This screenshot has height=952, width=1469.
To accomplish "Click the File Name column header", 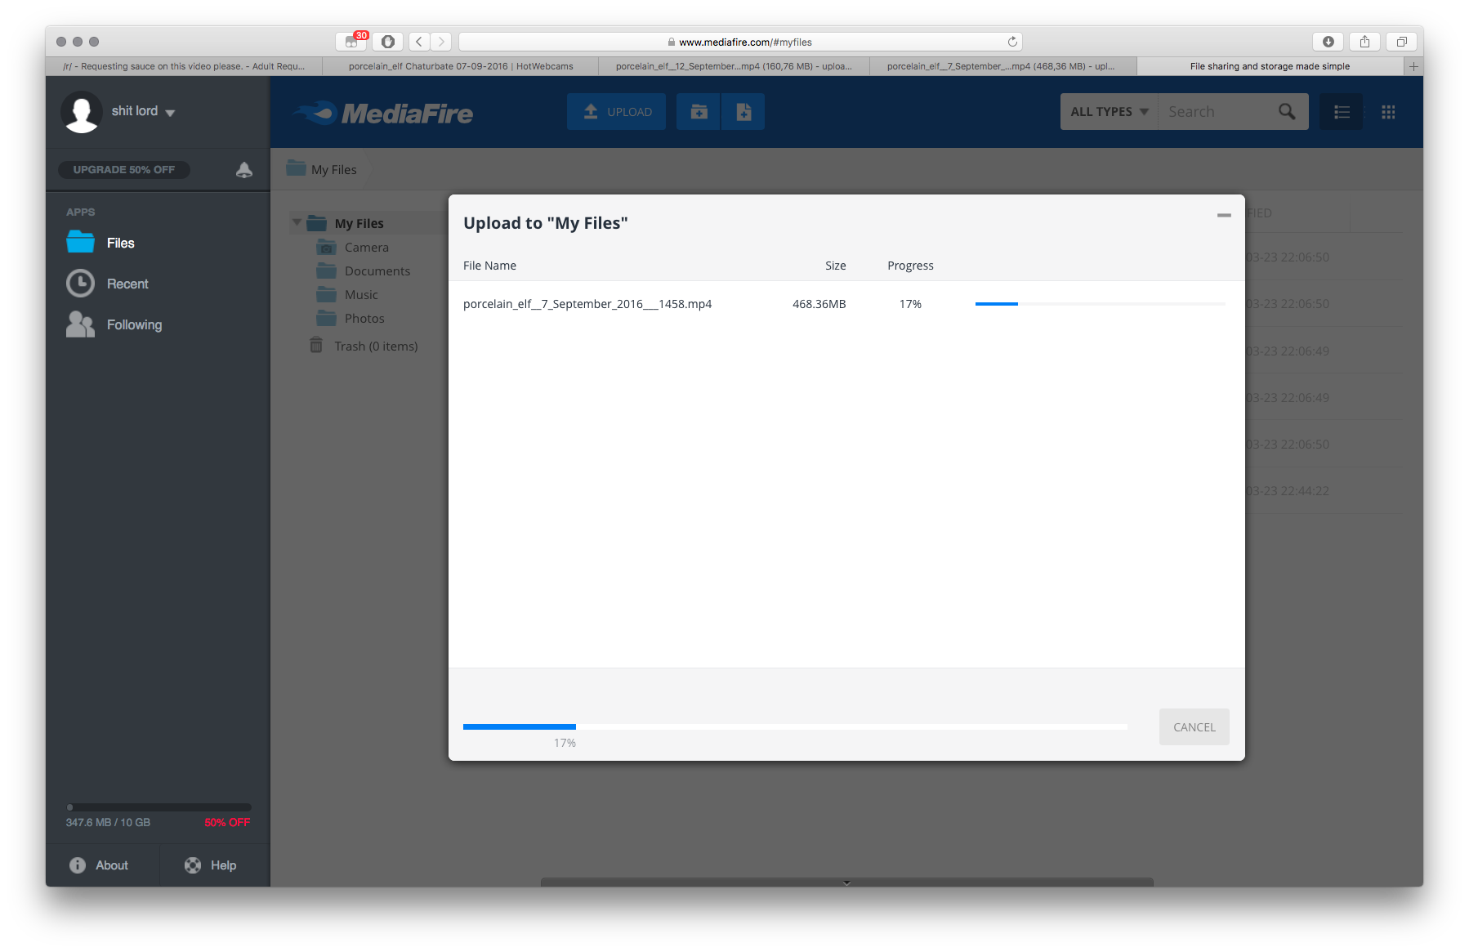I will coord(489,266).
